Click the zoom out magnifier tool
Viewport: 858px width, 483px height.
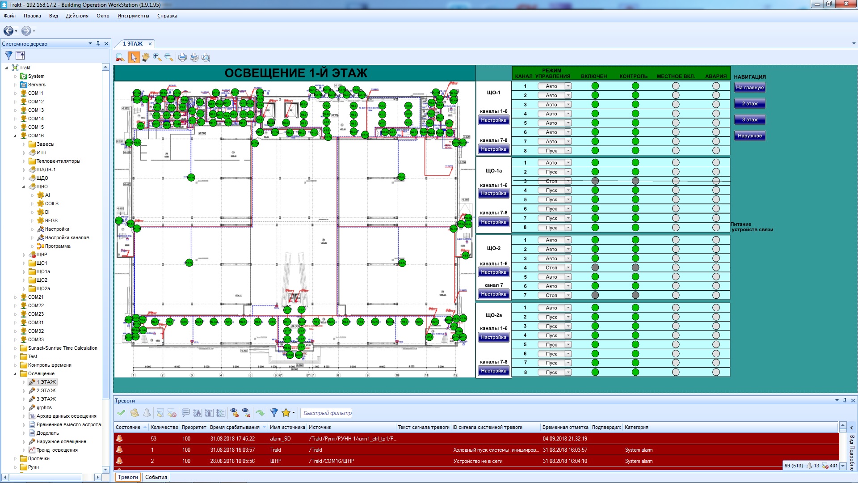point(168,57)
